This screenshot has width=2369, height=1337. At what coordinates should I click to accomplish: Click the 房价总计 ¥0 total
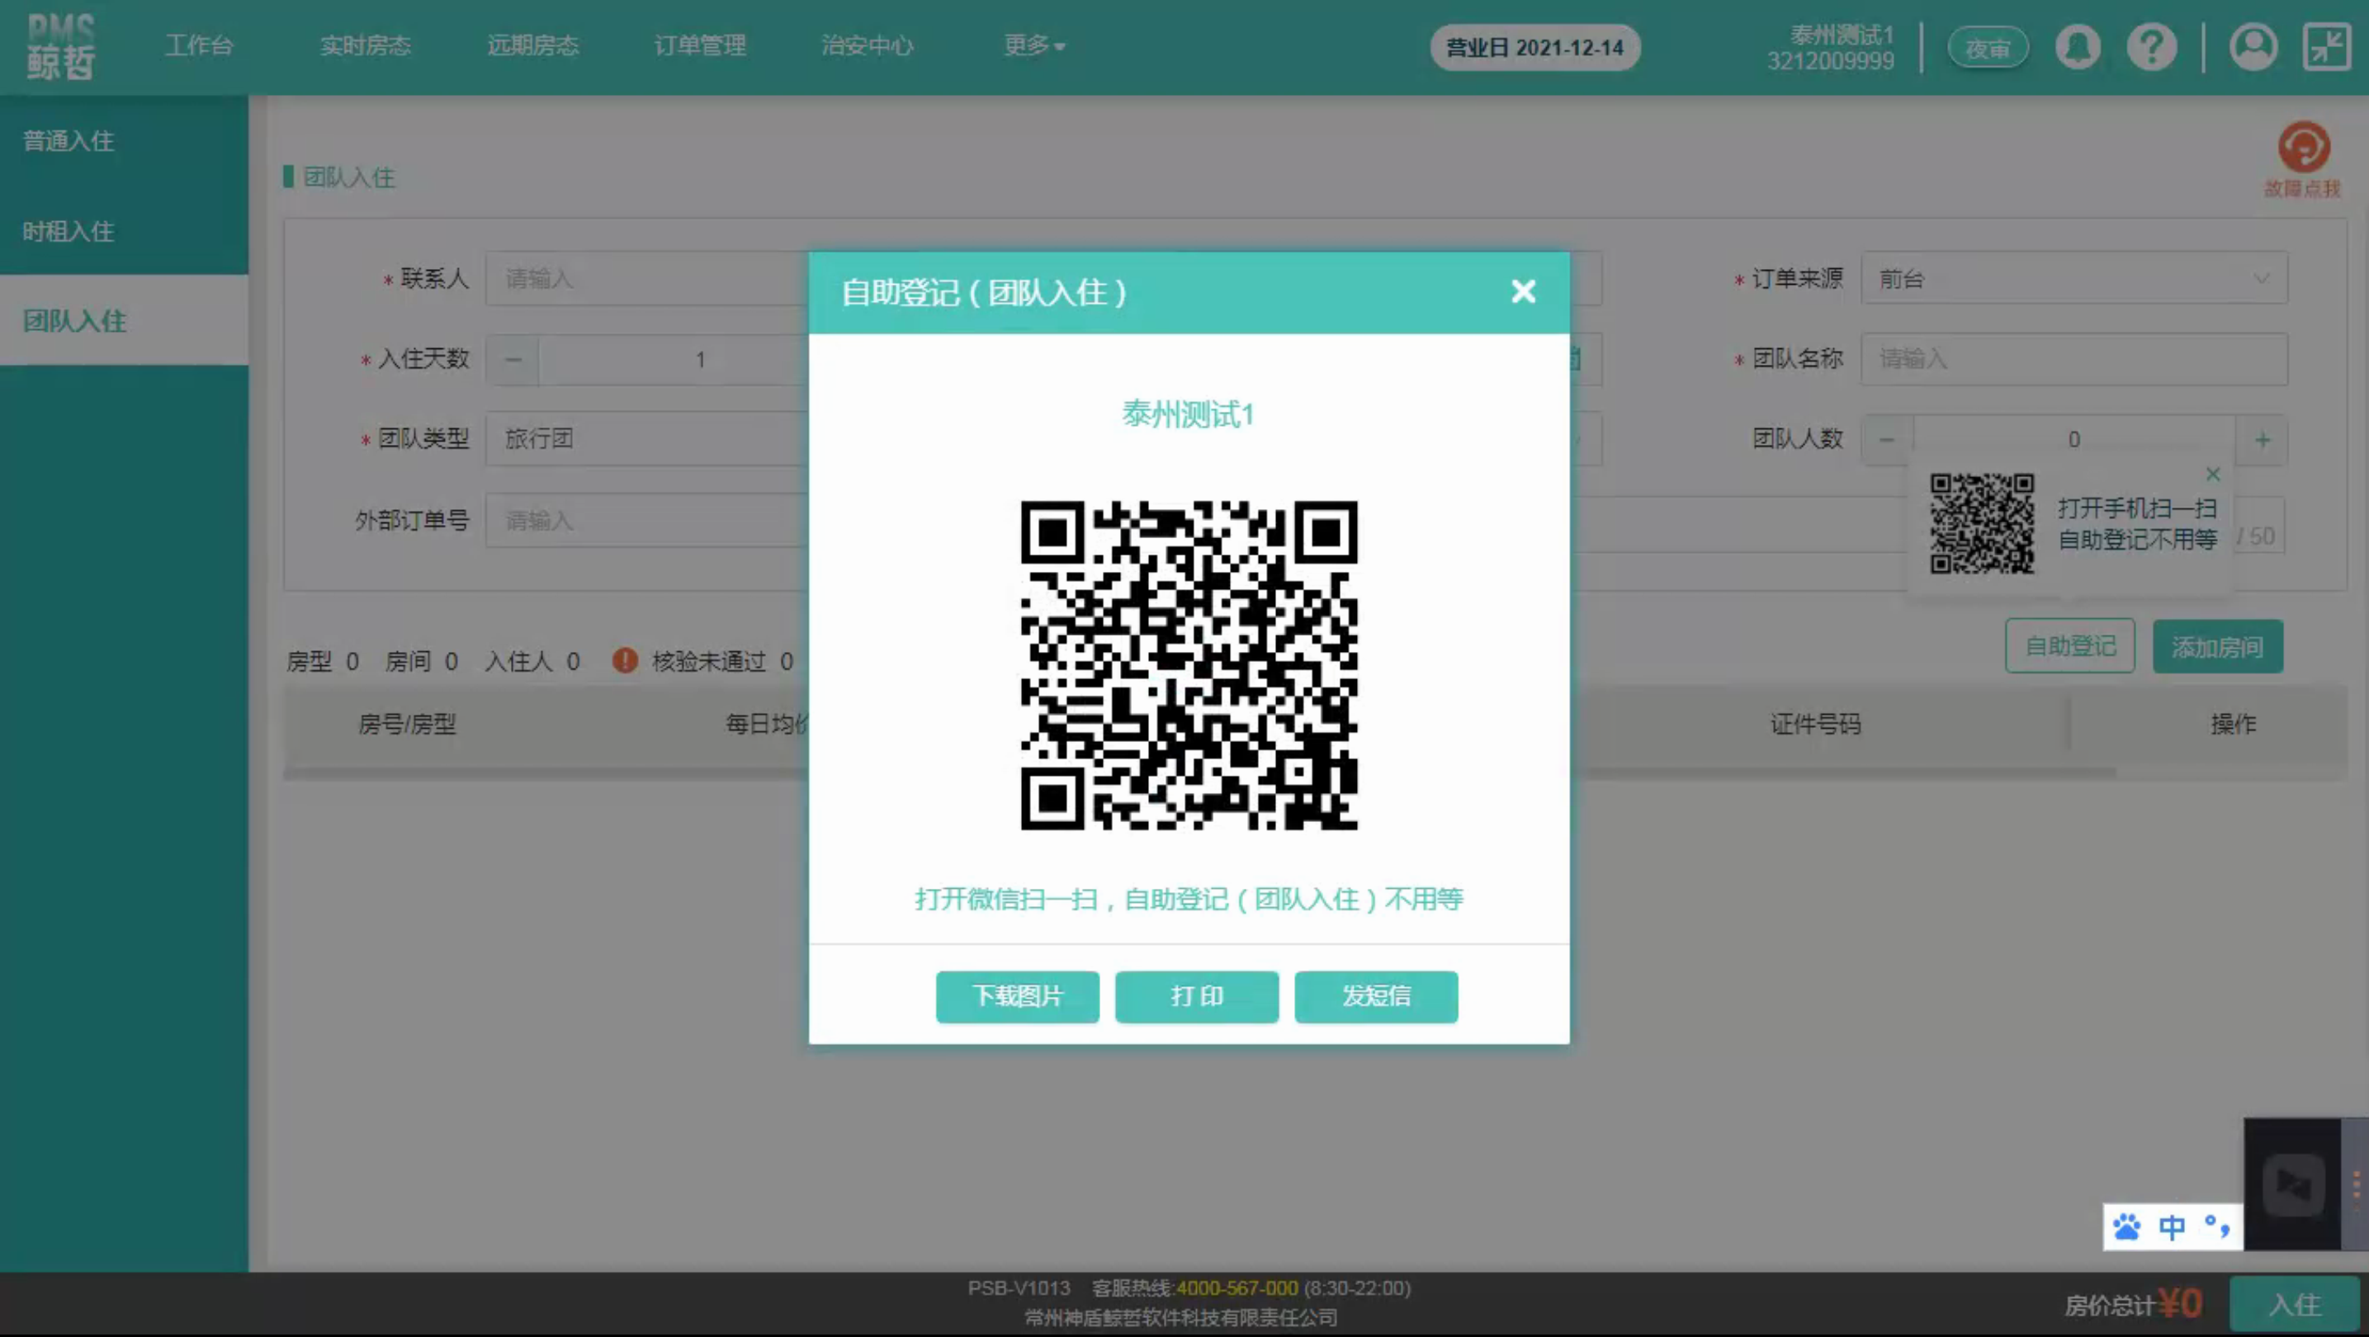(x=2133, y=1304)
